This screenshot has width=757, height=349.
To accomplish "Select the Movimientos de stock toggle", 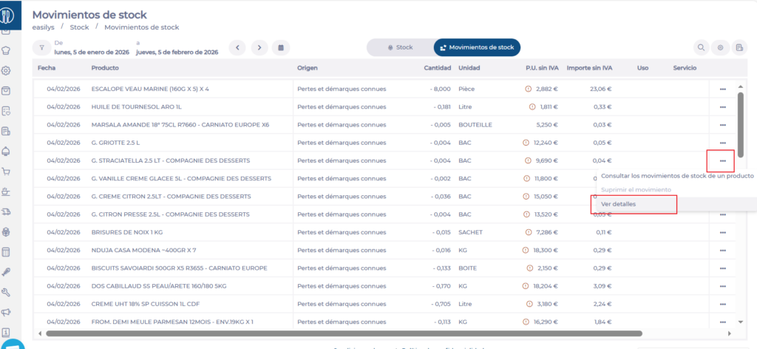I will (x=477, y=47).
